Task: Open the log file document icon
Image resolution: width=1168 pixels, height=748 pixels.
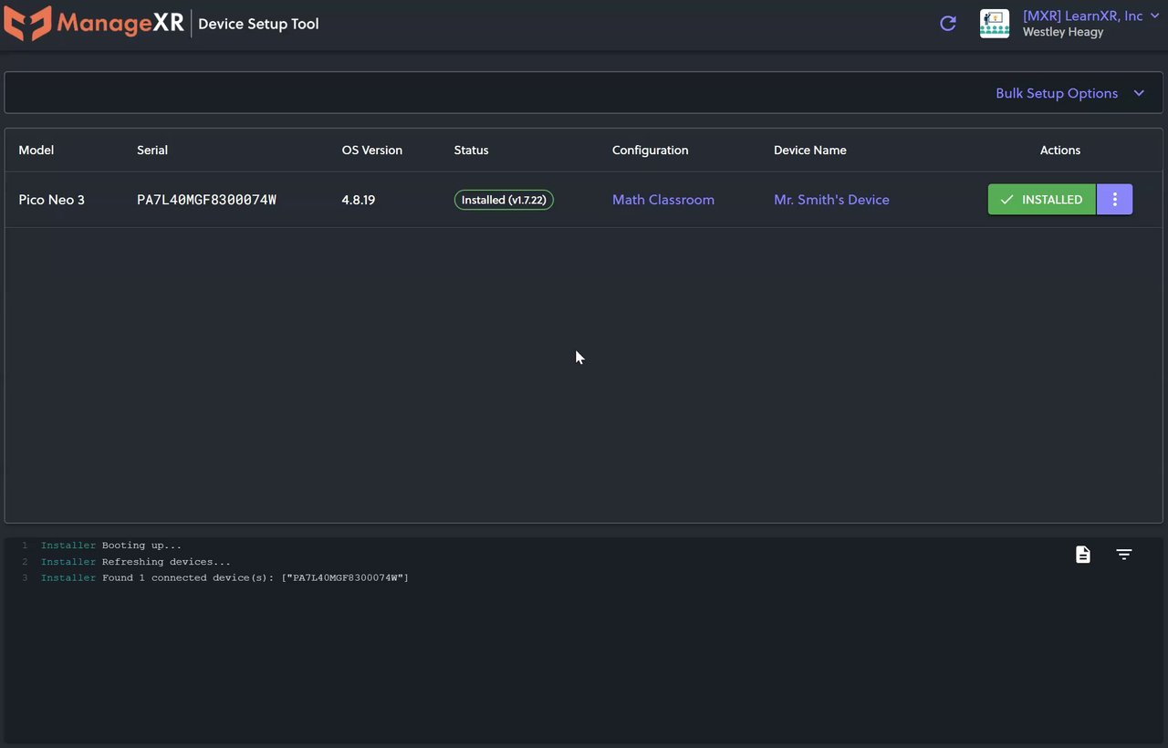Action: click(1083, 555)
